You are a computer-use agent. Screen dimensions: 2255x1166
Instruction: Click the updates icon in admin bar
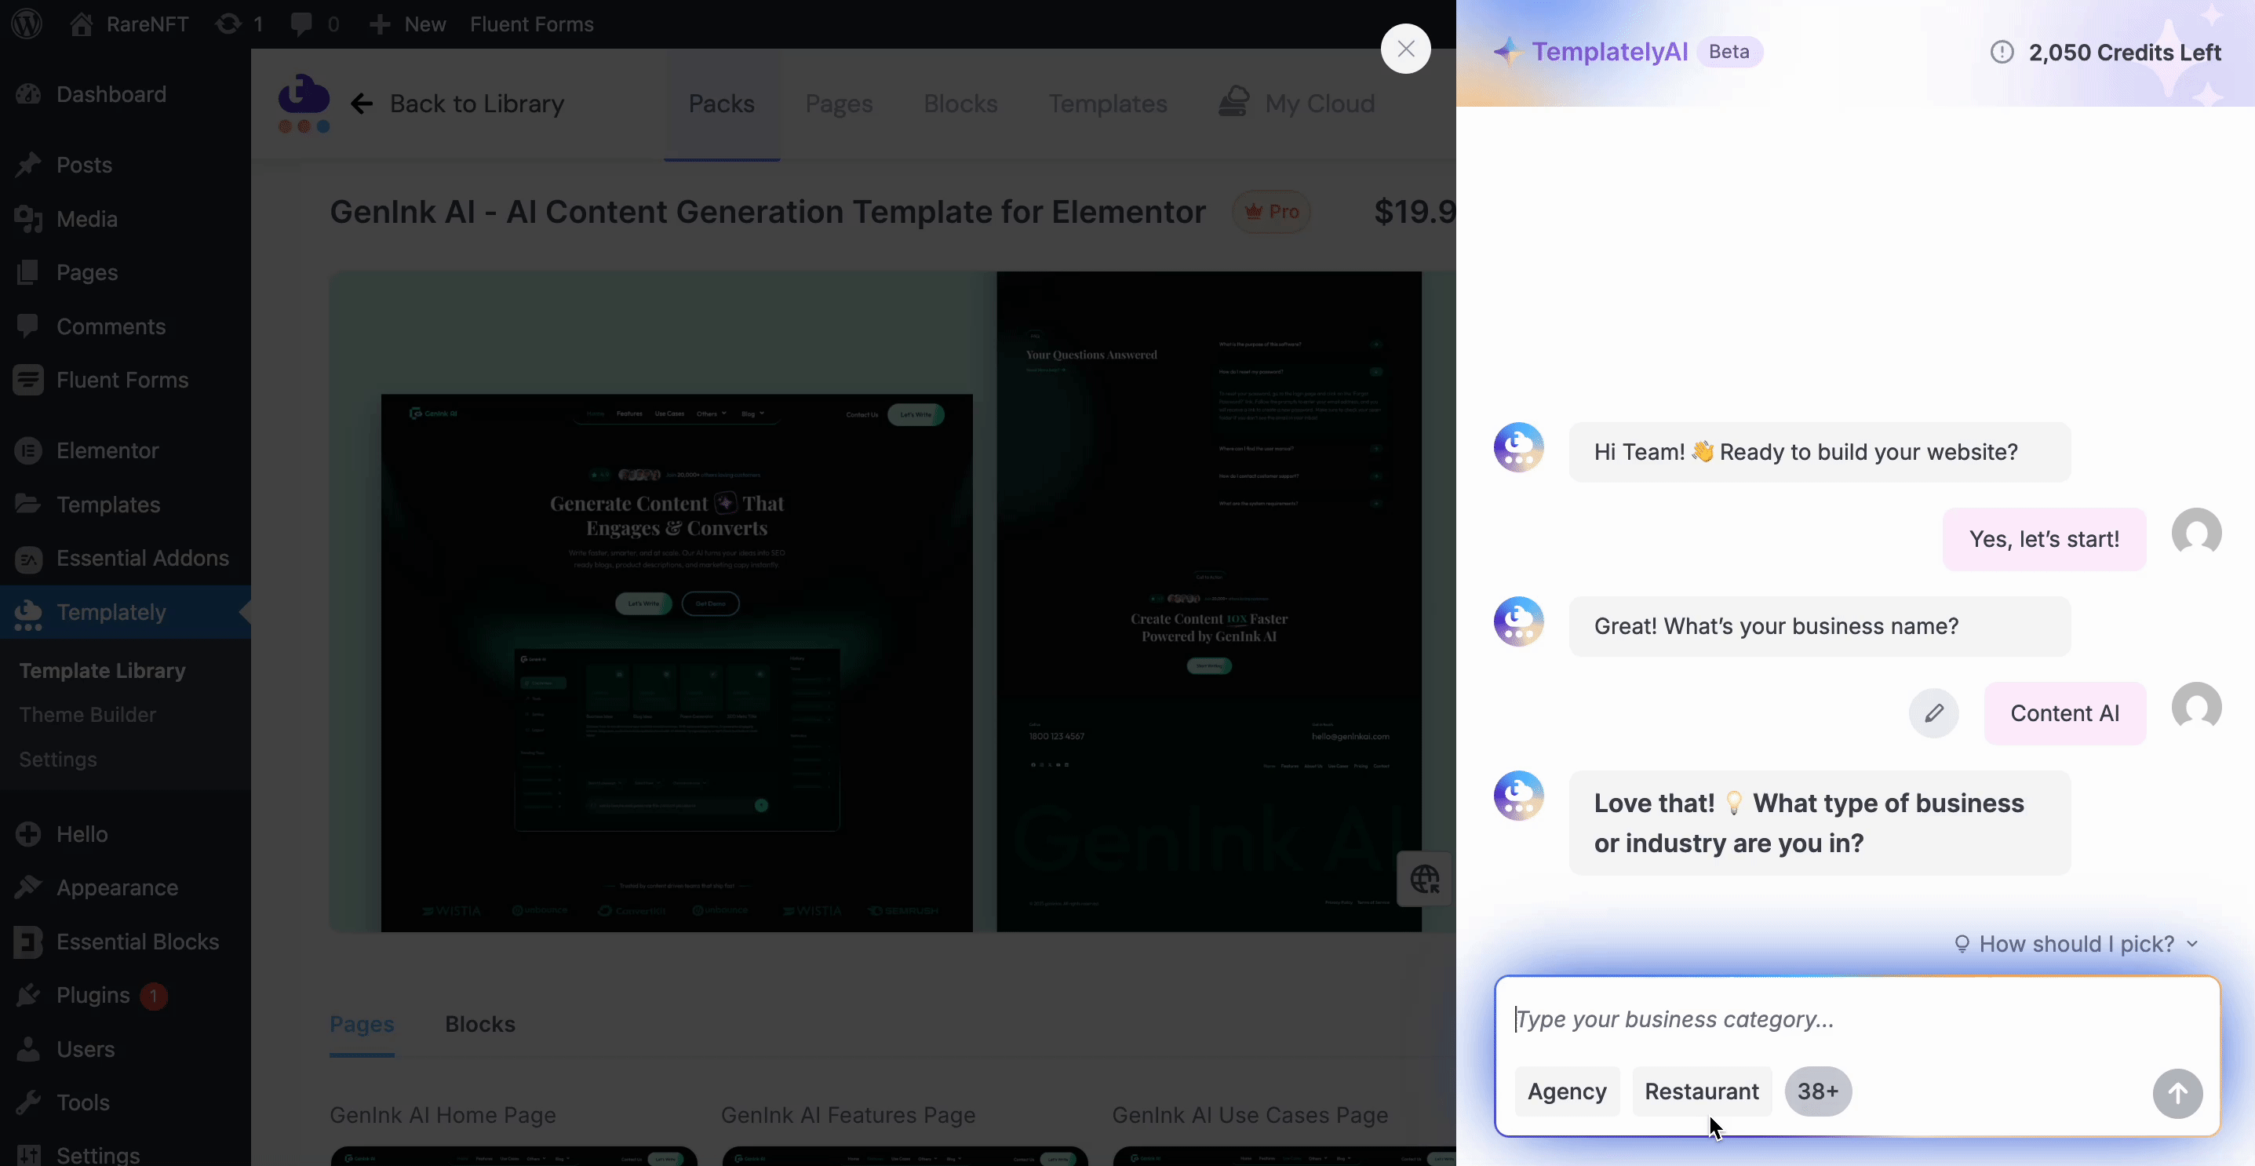pyautogui.click(x=229, y=24)
